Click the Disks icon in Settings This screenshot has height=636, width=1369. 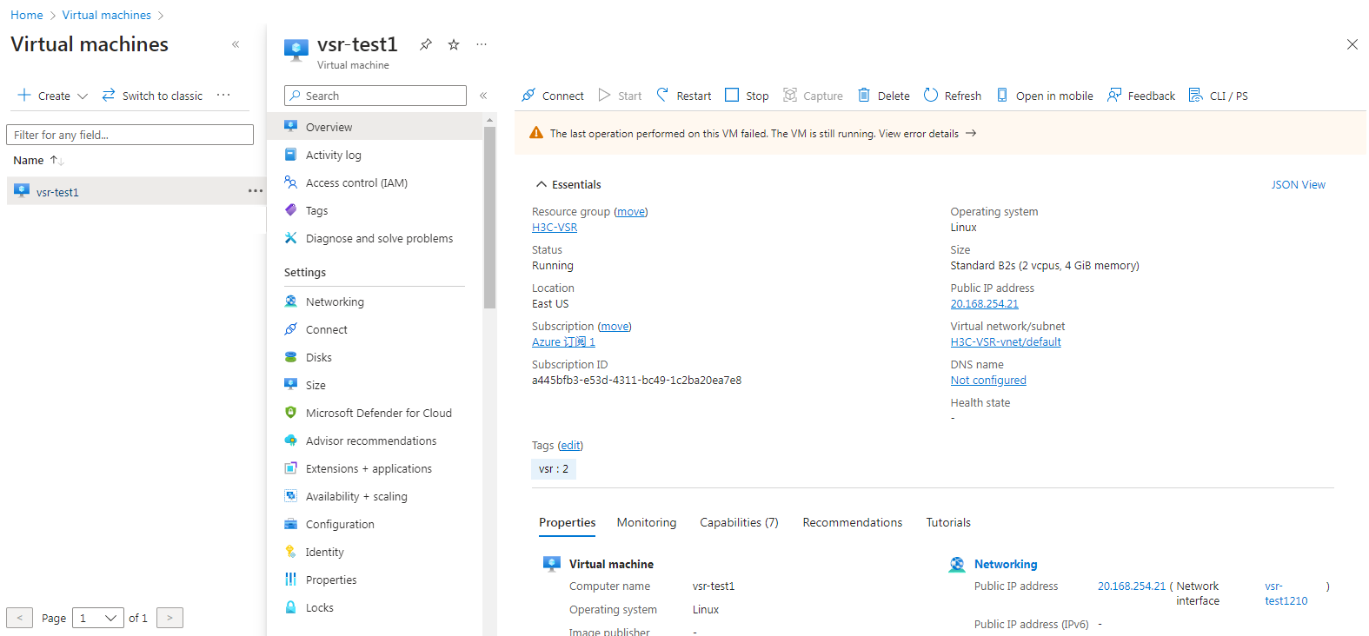tap(291, 357)
